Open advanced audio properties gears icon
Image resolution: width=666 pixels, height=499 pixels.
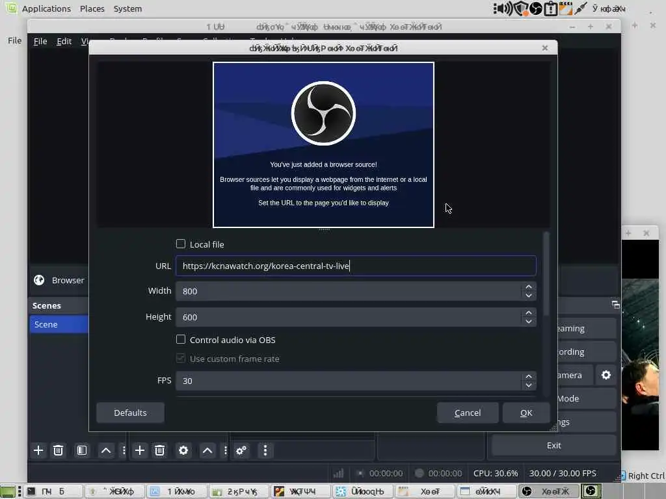(x=241, y=450)
